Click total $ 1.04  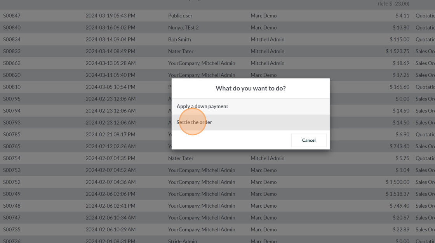tap(402, 170)
